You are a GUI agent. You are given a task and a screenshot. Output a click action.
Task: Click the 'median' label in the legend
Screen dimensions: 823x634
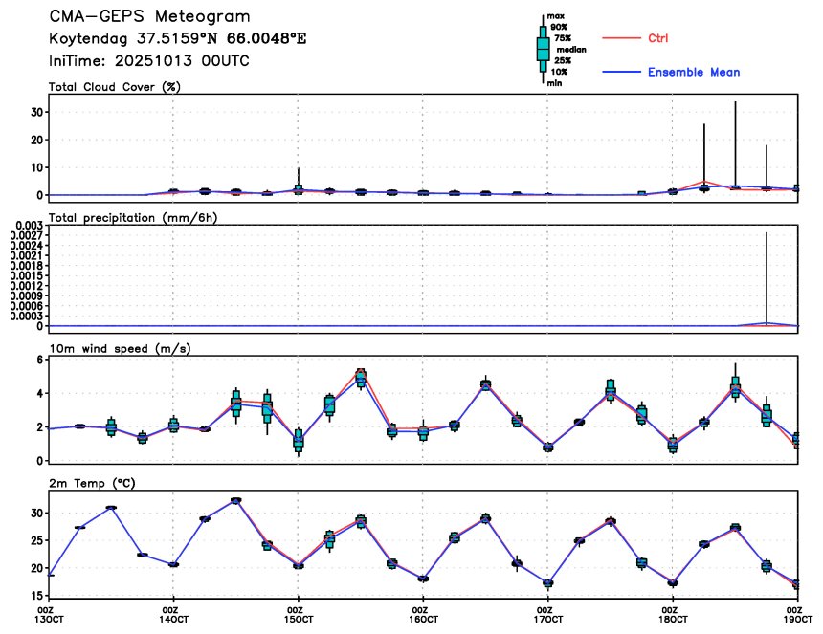point(571,50)
